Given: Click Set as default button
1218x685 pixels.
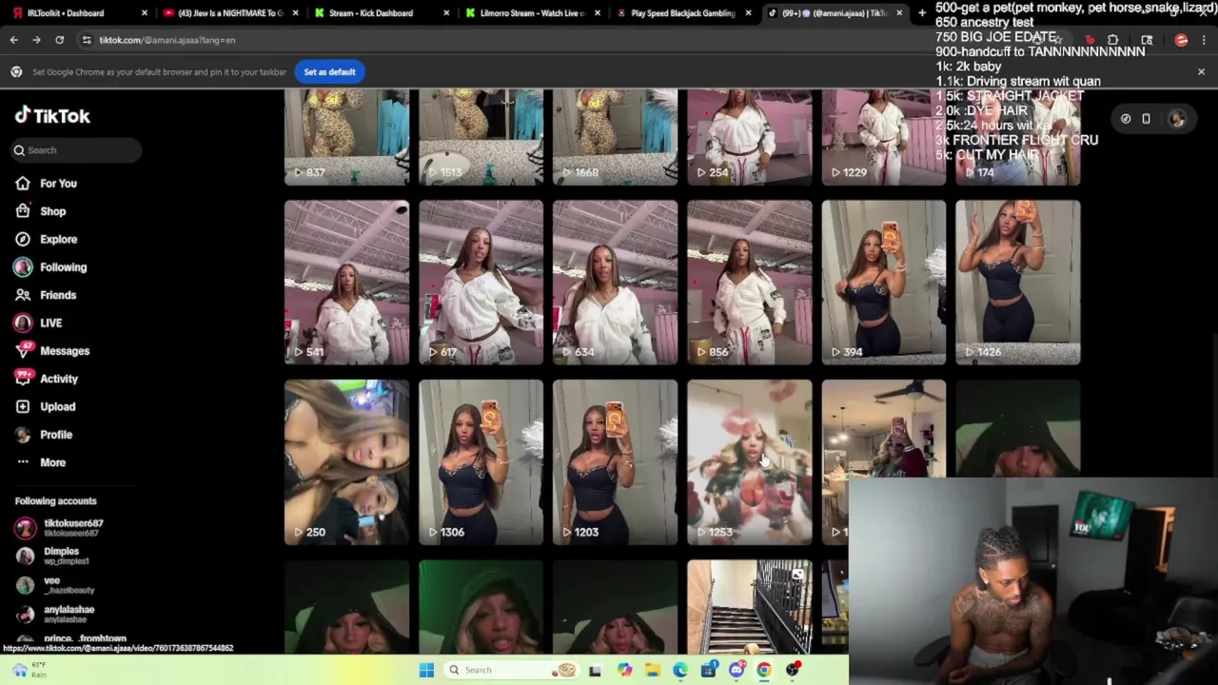Looking at the screenshot, I should tap(329, 71).
